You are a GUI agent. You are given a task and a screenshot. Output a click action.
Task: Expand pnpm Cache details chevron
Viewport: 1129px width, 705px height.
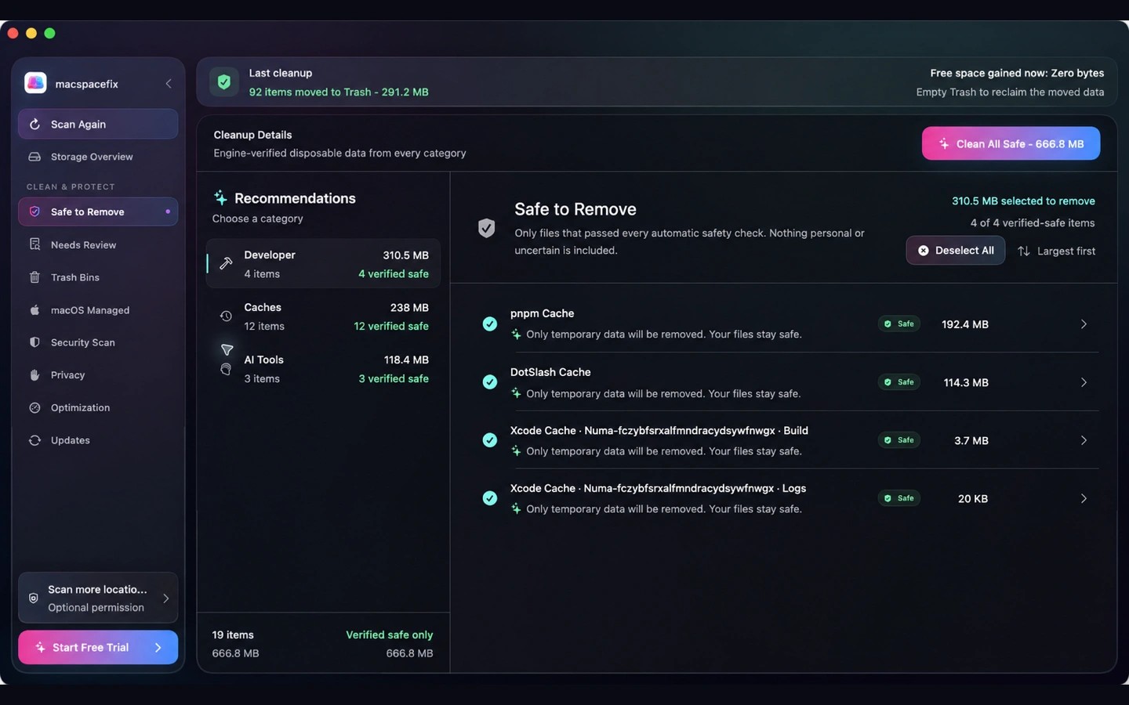(x=1084, y=324)
